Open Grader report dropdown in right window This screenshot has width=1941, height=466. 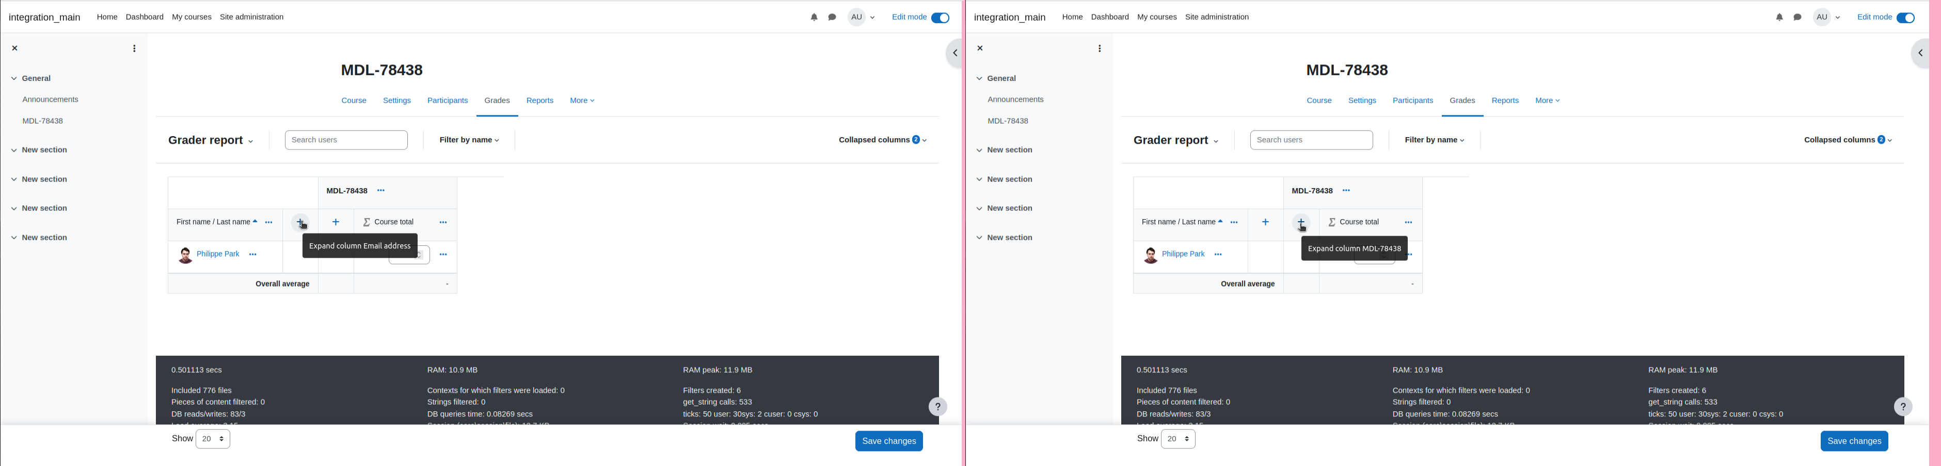point(1175,140)
